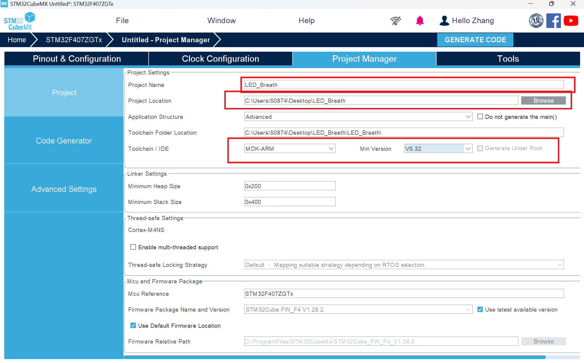Click the 'Linker Settings' group title
The width and height of the screenshot is (584, 363).
[147, 174]
